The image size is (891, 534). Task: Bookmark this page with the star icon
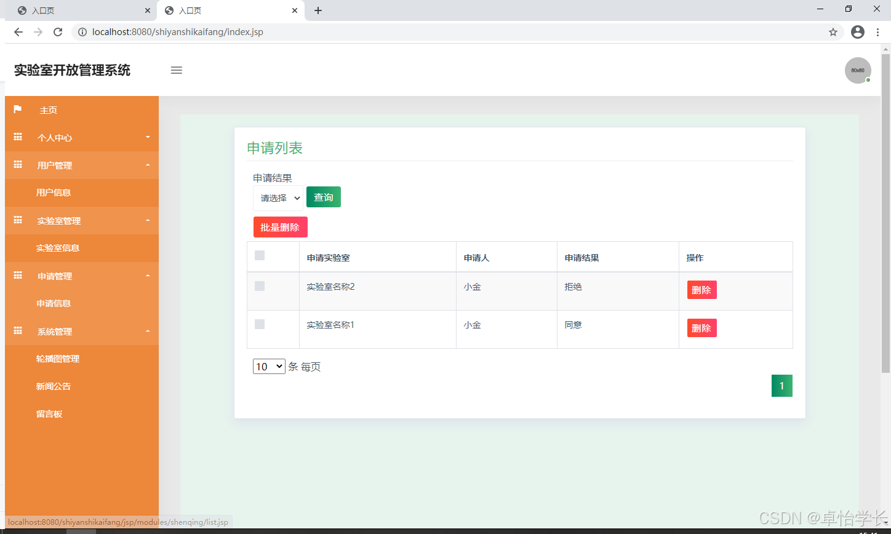[833, 32]
